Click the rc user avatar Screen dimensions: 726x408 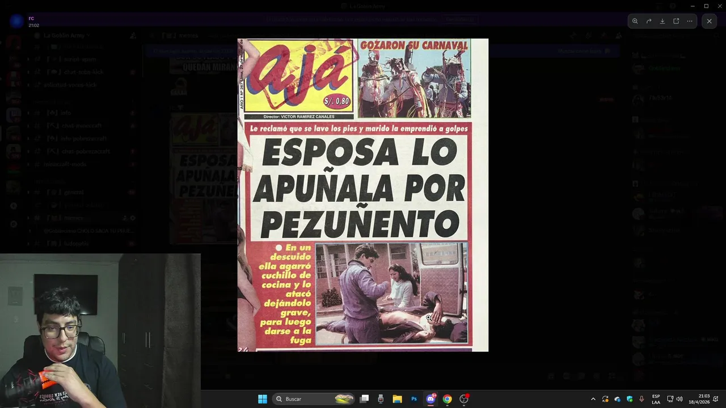[17, 22]
